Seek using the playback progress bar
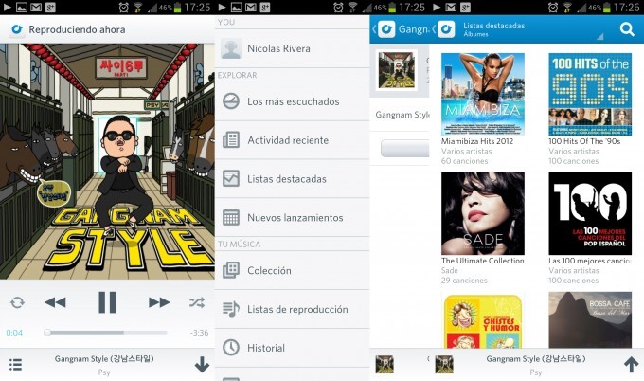Screen dimensions: 644x381 click(106, 333)
